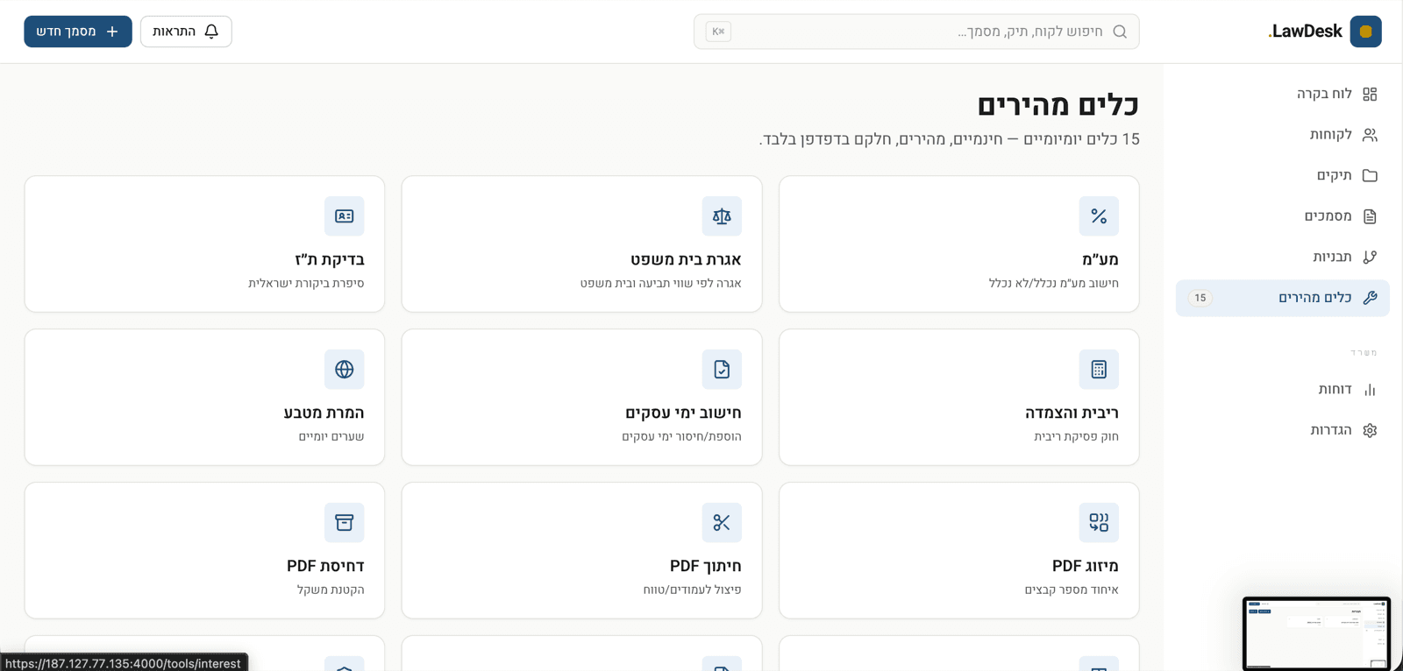
Task: Click the LawDesk logo icon
Action: pyautogui.click(x=1365, y=32)
